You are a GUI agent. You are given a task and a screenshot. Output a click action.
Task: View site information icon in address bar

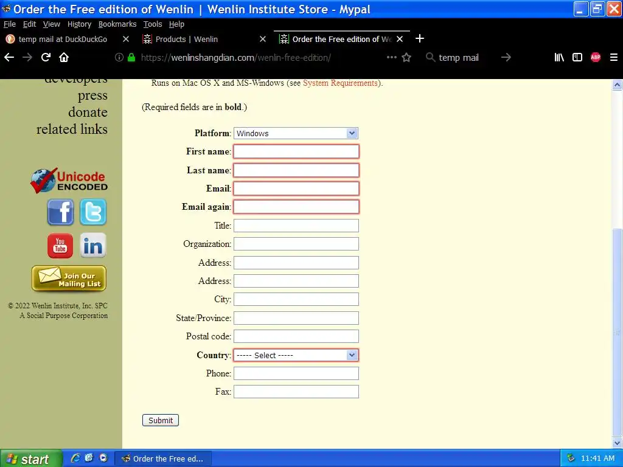click(119, 58)
